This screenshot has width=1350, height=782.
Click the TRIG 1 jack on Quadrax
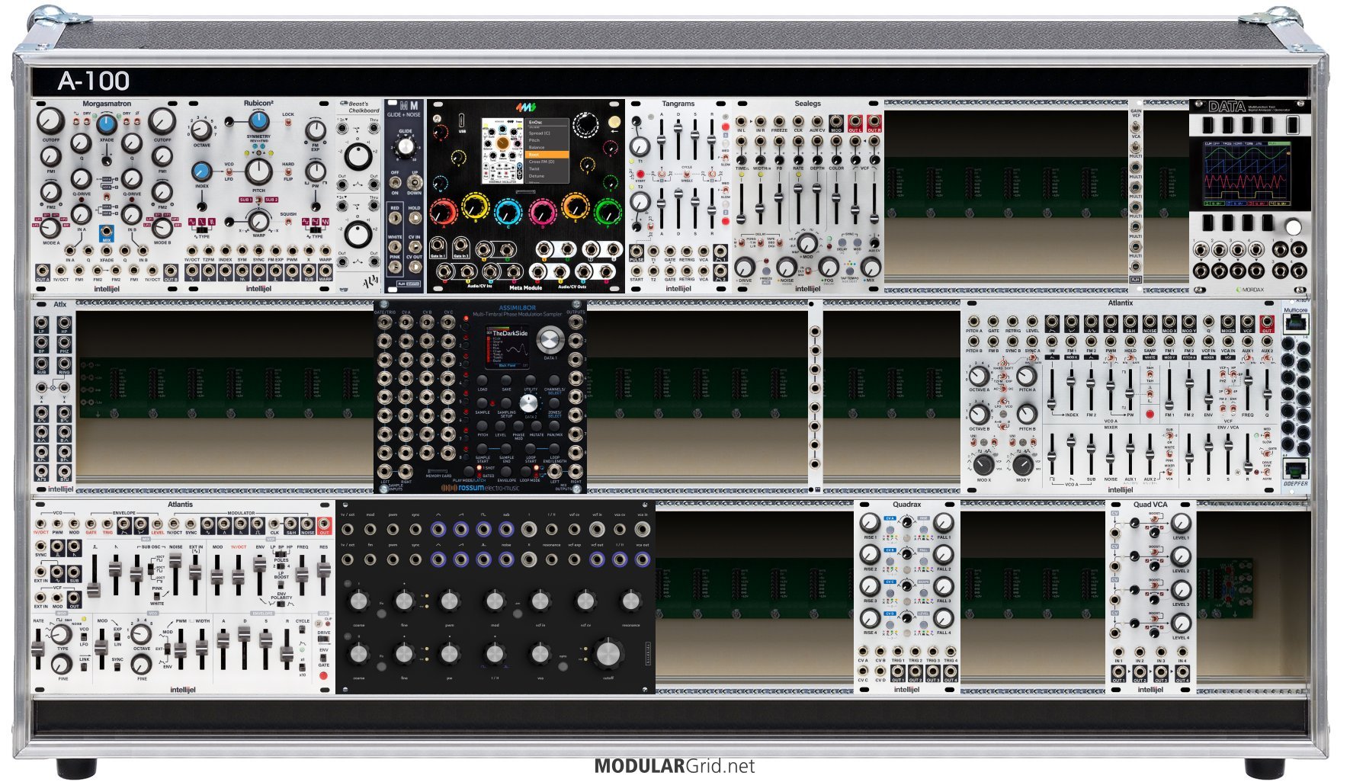tap(898, 652)
